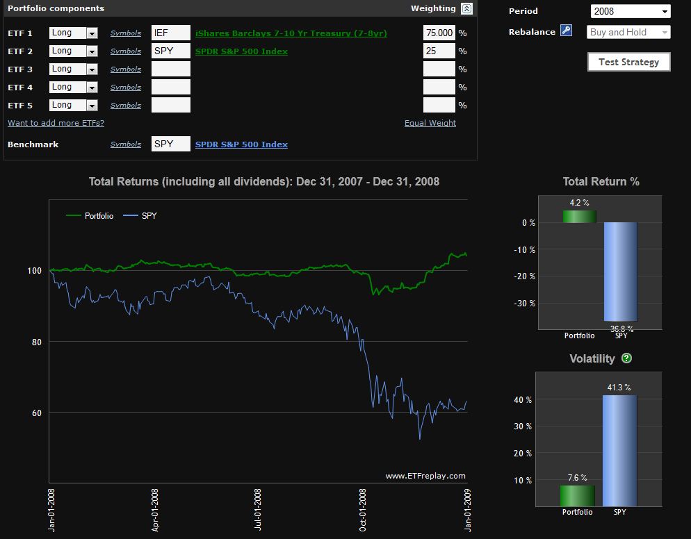The width and height of the screenshot is (691, 539).
Task: Click the Portfolio legend entry in chart
Action: click(90, 216)
